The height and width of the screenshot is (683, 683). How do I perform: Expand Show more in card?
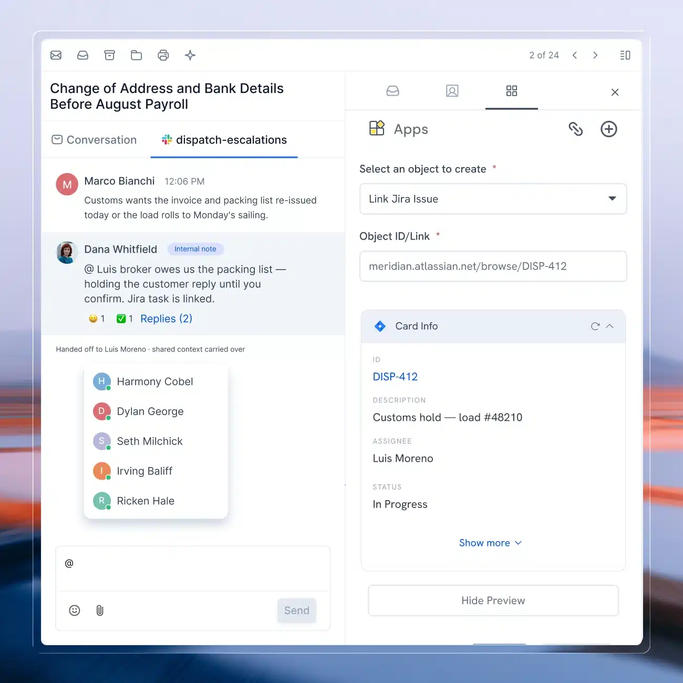coord(490,543)
